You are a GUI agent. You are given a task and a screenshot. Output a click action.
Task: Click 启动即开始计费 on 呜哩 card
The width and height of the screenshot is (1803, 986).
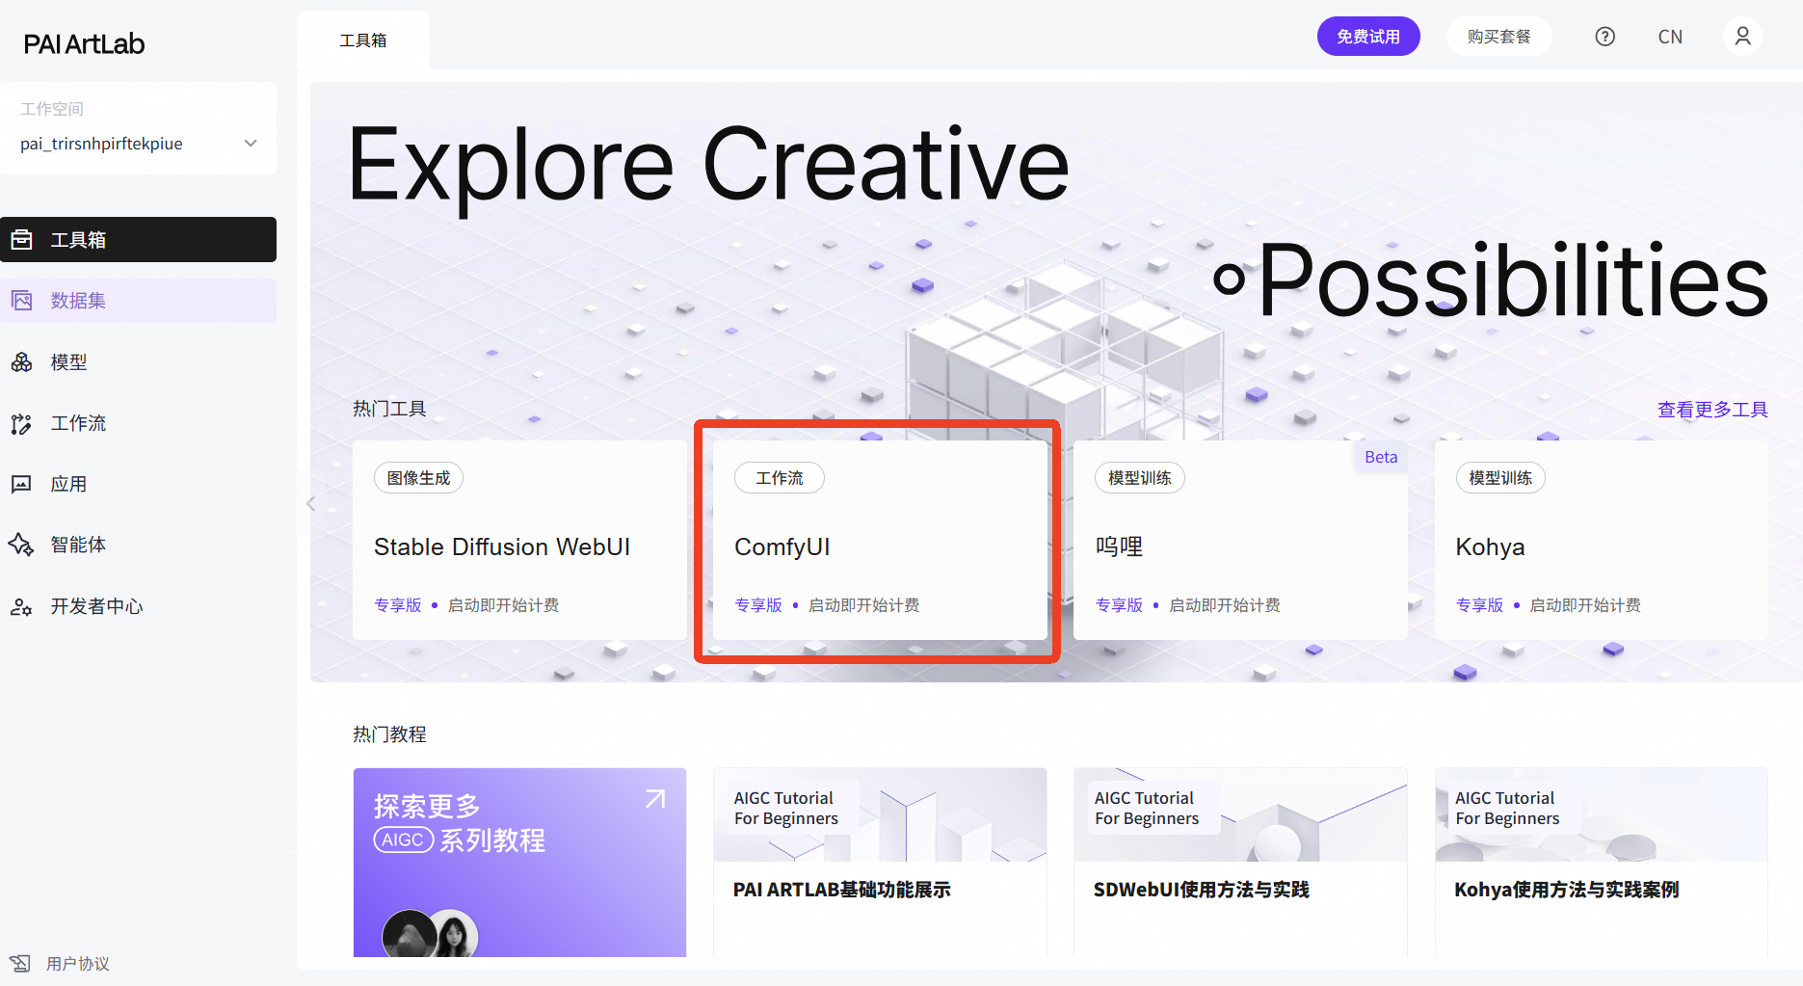(x=1224, y=605)
